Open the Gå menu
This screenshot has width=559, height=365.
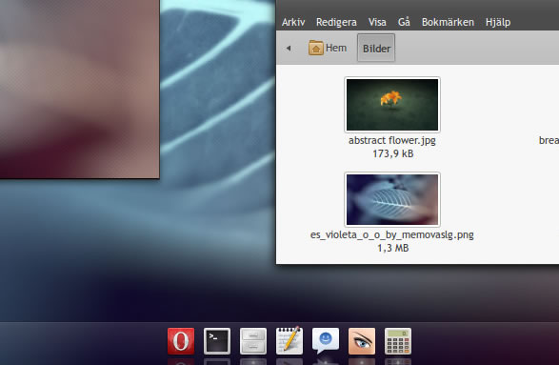tap(404, 22)
